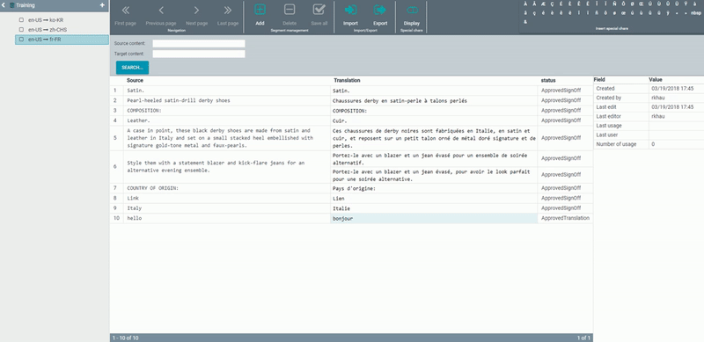The width and height of the screenshot is (704, 342).
Task: Collapse sidebar using back arrow beside Training
Action: click(x=4, y=5)
